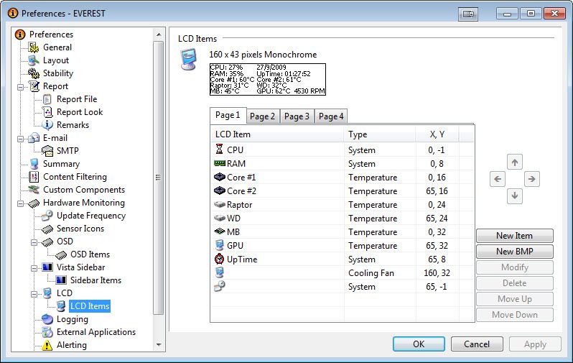The width and height of the screenshot is (573, 363).
Task: Nudge item down with down arrow button
Action: click(515, 196)
